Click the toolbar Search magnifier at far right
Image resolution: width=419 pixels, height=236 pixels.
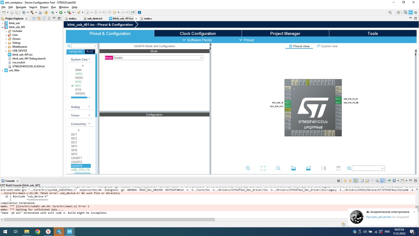[x=390, y=12]
